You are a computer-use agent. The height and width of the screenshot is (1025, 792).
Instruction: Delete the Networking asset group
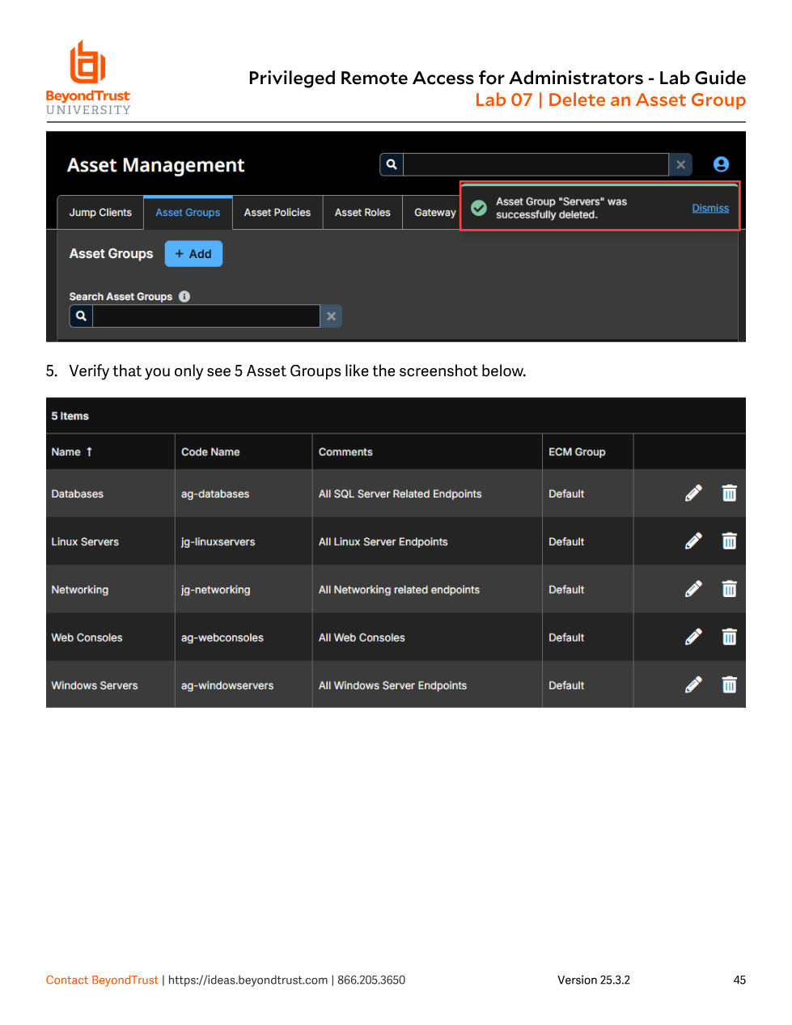[x=729, y=589]
